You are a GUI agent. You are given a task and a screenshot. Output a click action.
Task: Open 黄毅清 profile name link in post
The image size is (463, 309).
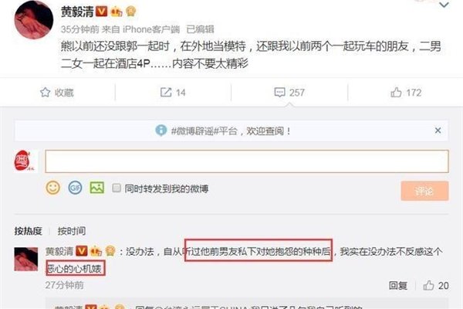(77, 12)
